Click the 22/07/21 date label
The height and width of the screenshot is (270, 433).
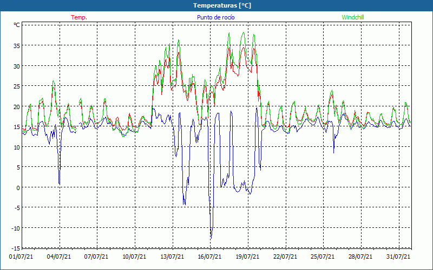pyautogui.click(x=285, y=257)
